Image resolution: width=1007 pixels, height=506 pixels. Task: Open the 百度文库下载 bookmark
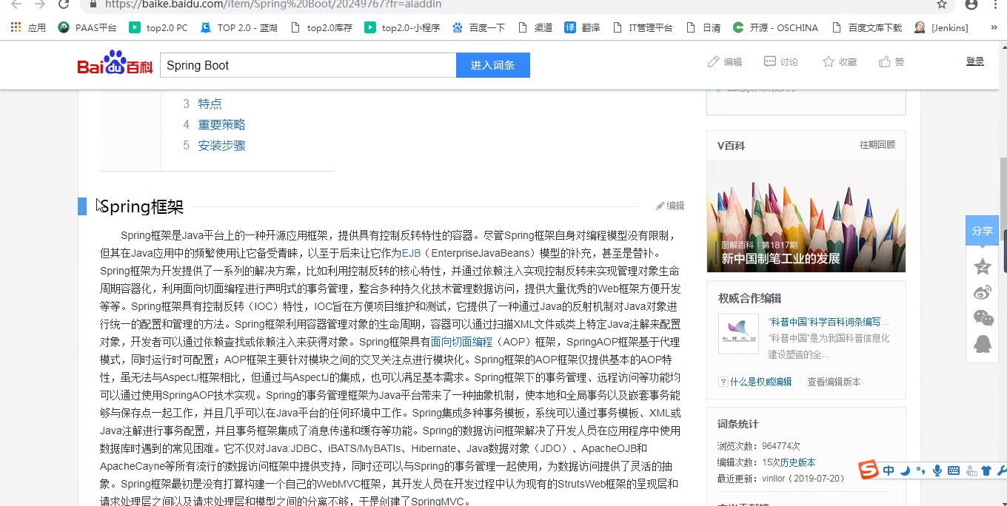pos(867,27)
